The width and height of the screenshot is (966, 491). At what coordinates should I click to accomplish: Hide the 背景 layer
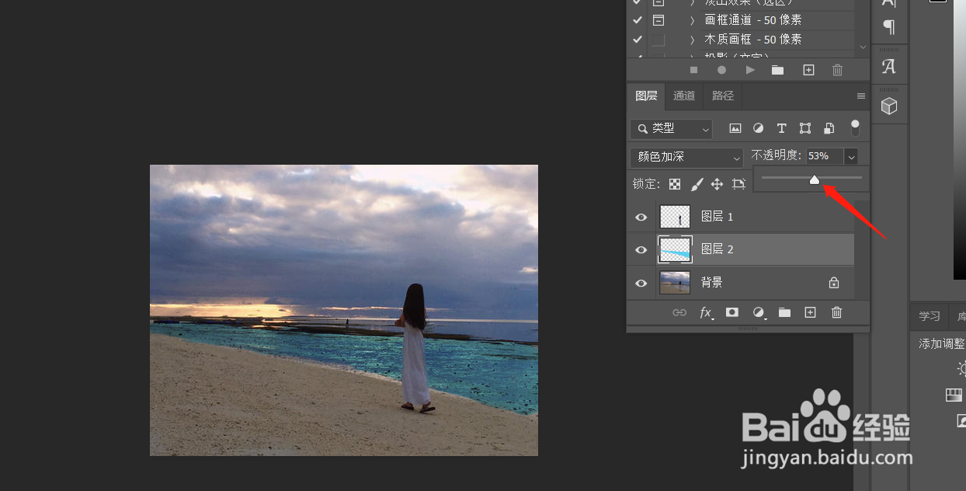(x=641, y=283)
